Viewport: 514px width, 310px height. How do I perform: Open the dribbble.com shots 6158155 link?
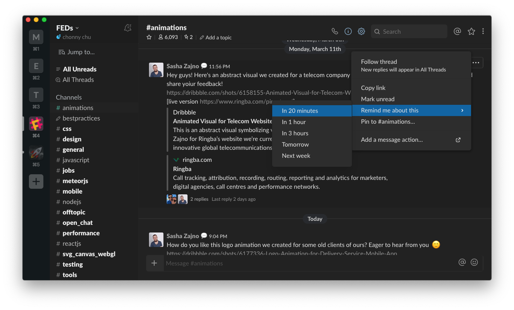click(259, 92)
